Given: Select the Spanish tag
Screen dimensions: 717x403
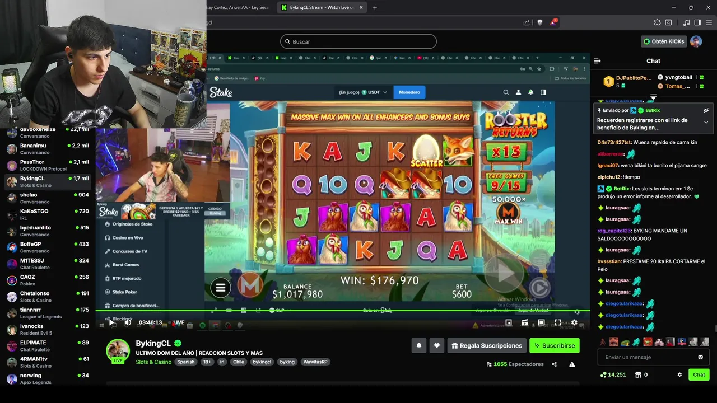Looking at the screenshot, I should click(x=185, y=362).
